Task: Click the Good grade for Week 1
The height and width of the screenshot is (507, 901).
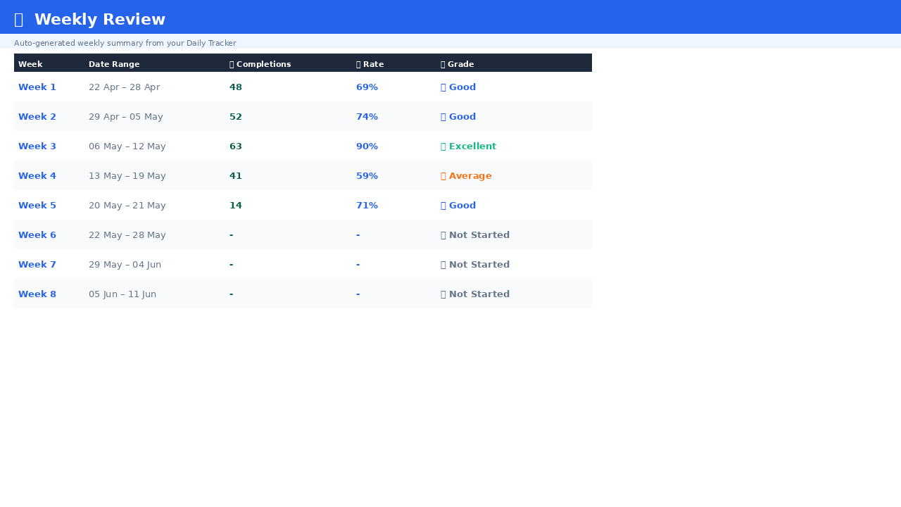Action: click(x=458, y=87)
